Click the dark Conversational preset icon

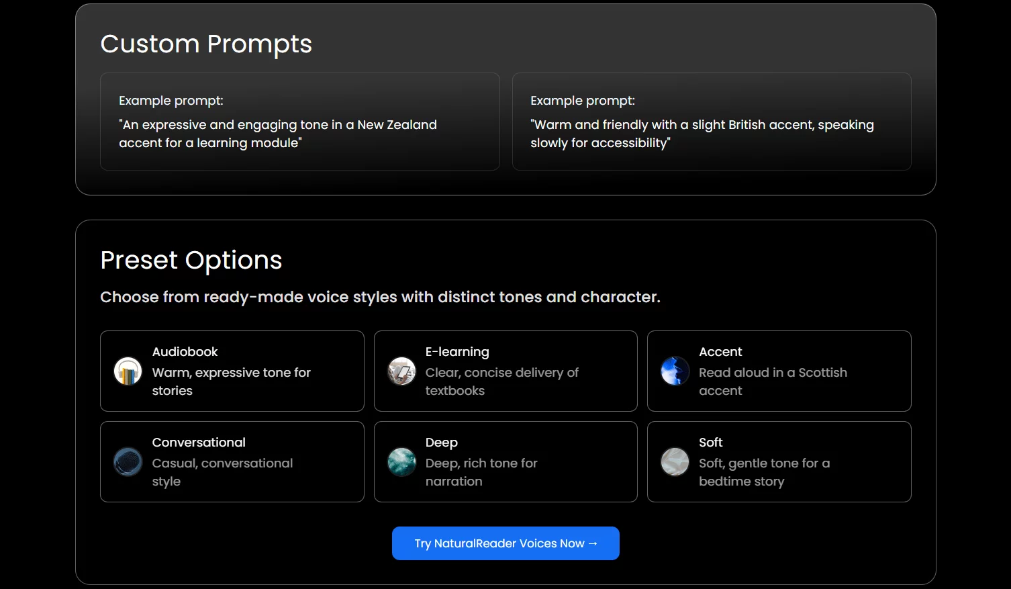point(128,462)
